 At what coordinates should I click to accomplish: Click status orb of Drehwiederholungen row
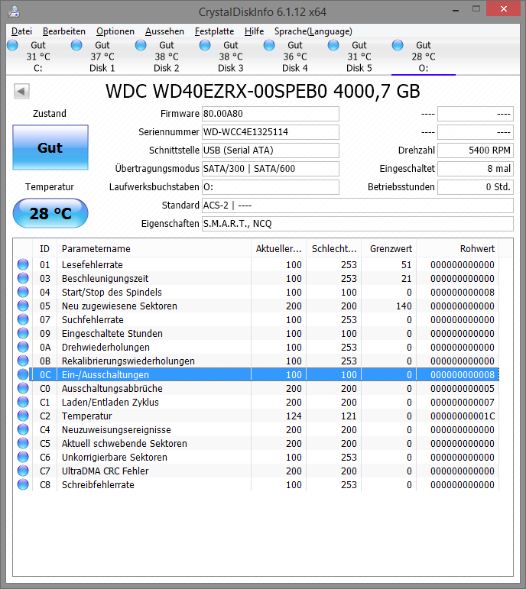[x=23, y=347]
